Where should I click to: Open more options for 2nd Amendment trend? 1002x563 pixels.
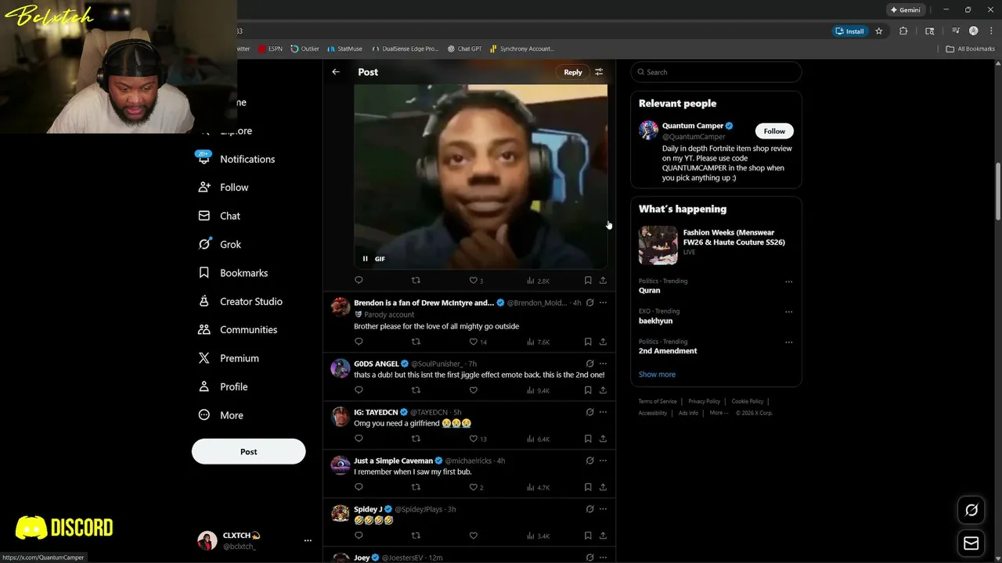(x=788, y=342)
